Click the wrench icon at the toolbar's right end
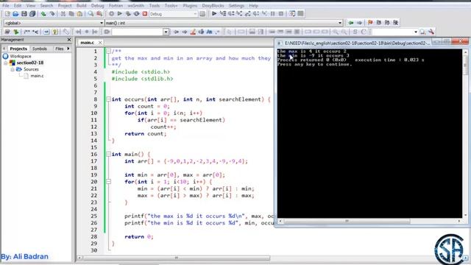471x265 pixels. [x=431, y=32]
